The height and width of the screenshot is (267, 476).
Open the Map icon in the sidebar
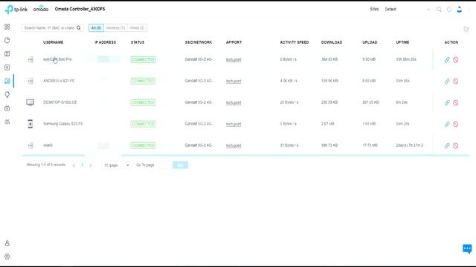[x=7, y=54]
